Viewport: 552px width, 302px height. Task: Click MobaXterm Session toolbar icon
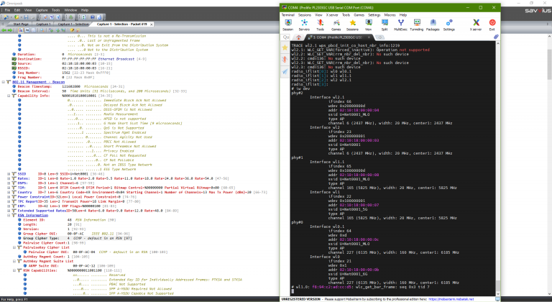tap(288, 25)
